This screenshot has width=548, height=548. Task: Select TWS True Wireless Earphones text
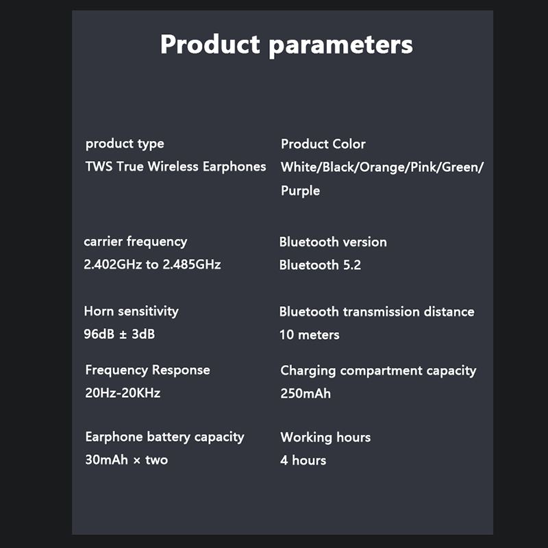(175, 166)
